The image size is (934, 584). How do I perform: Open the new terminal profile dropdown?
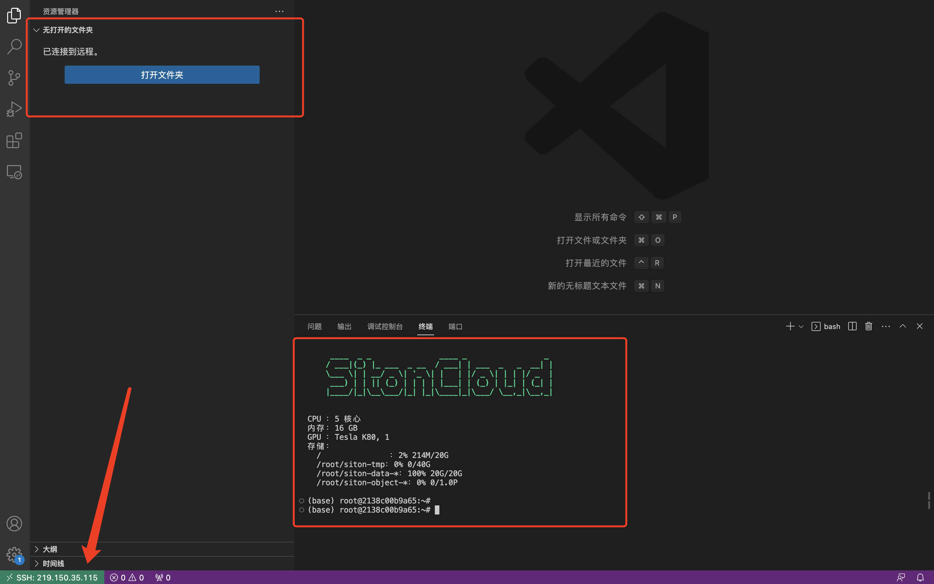point(801,327)
